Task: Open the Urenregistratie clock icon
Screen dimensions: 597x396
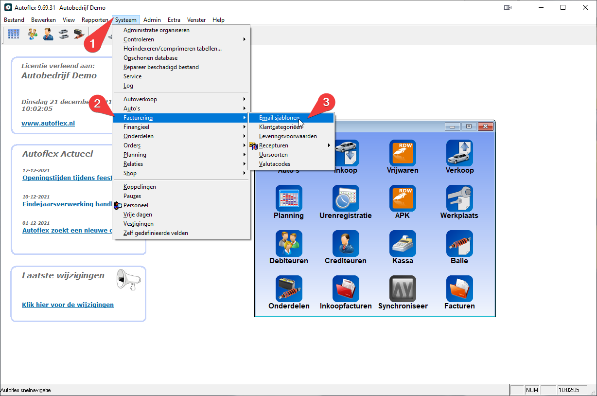Action: pyautogui.click(x=346, y=198)
